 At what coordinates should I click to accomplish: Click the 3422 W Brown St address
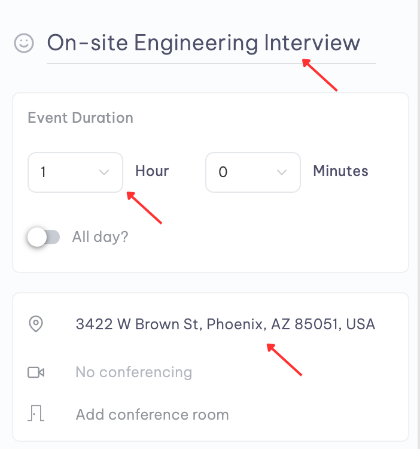coord(226,324)
